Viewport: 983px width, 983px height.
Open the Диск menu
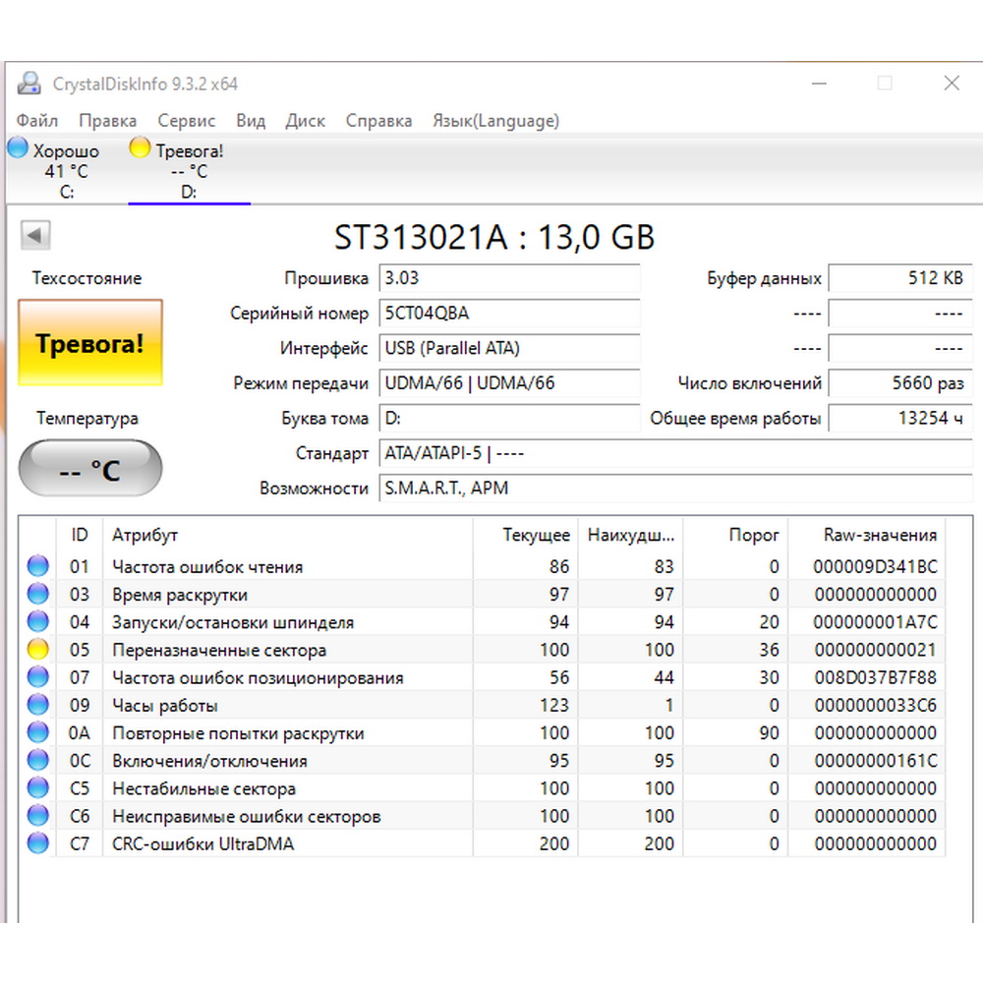306,120
